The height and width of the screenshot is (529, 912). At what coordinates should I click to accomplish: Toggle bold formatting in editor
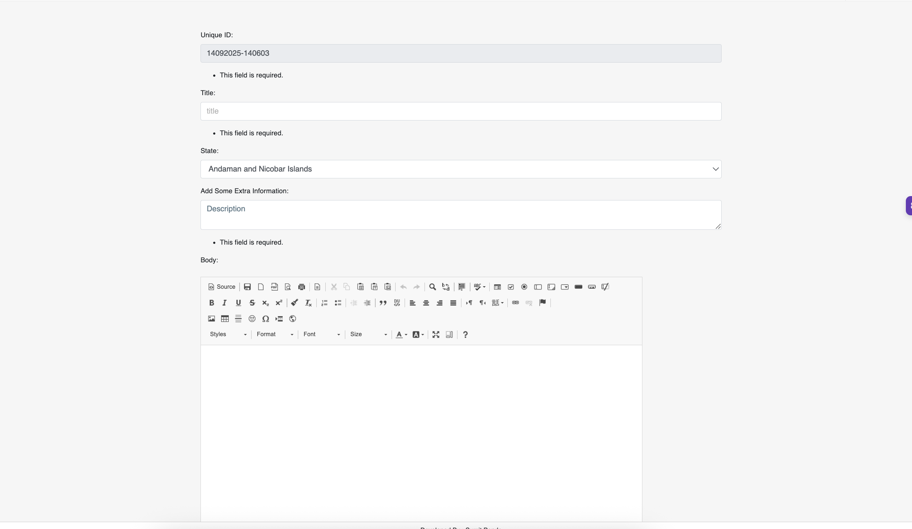tap(212, 303)
